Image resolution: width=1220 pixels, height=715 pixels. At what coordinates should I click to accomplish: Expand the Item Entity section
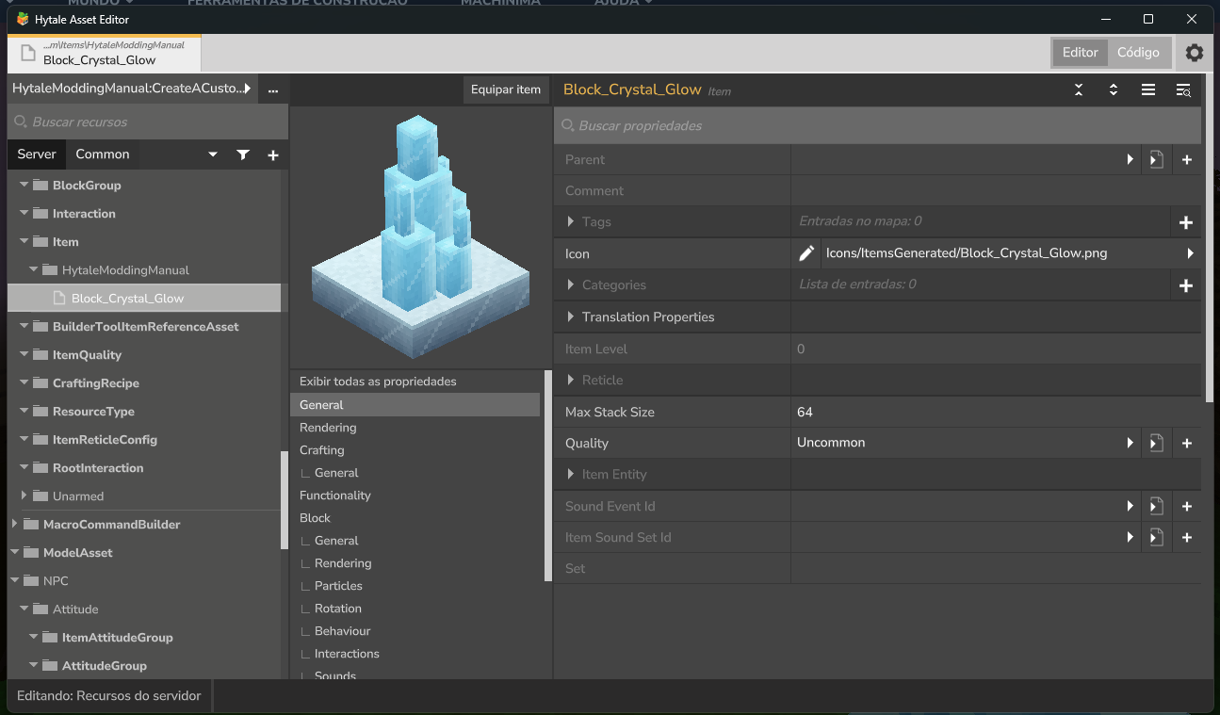coord(572,474)
